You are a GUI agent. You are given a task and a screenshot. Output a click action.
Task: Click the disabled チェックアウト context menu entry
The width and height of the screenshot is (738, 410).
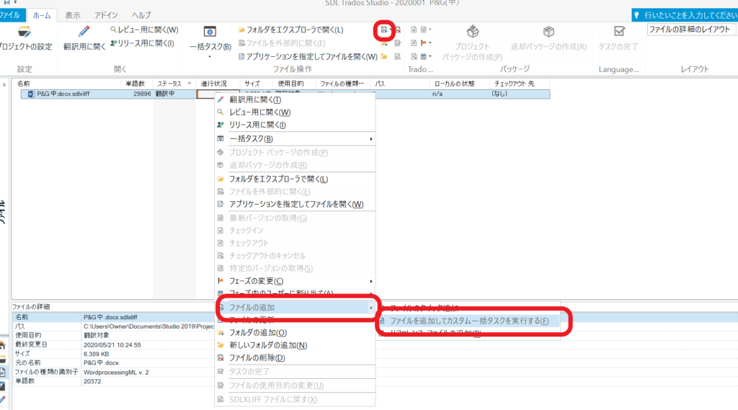coord(295,244)
